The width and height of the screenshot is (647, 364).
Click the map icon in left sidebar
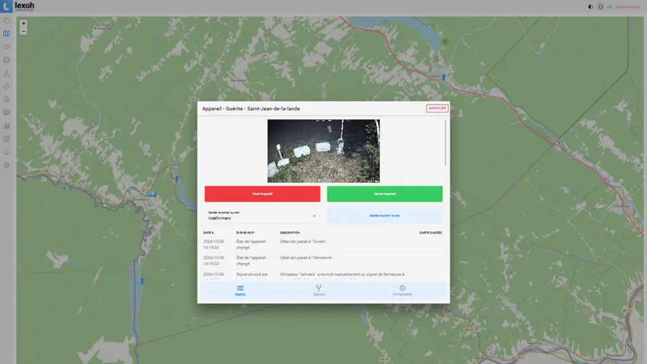[x=6, y=34]
